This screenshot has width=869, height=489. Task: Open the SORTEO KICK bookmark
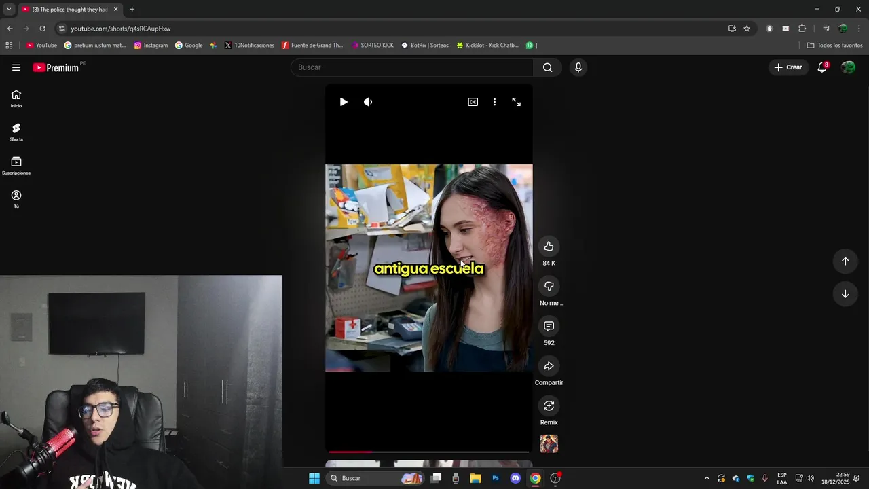(x=373, y=46)
